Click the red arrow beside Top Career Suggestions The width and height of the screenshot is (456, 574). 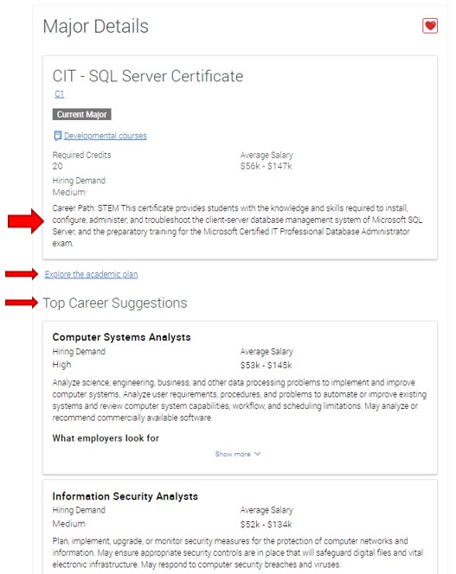tap(22, 303)
